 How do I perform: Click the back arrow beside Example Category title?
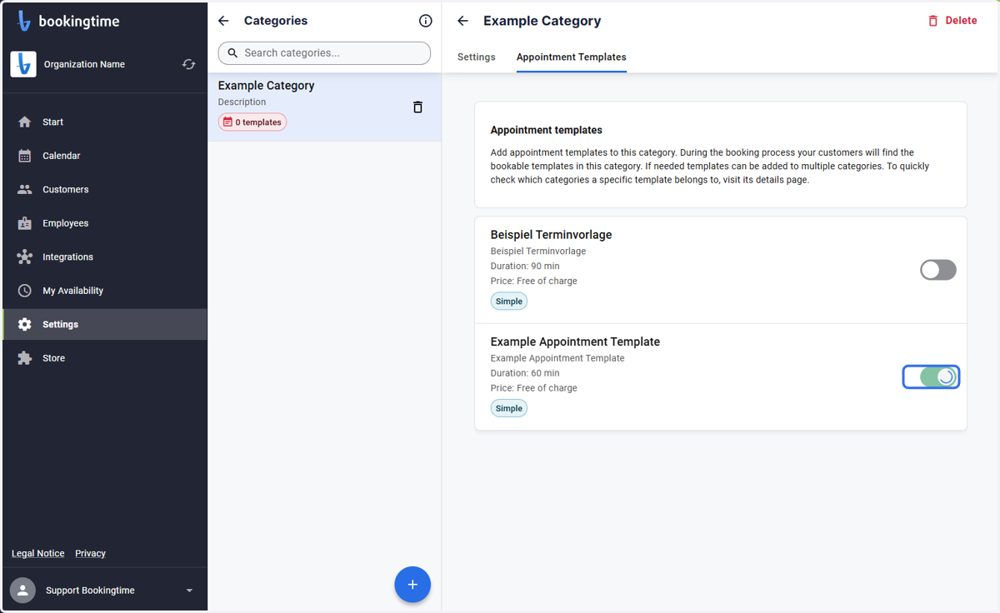coord(462,21)
